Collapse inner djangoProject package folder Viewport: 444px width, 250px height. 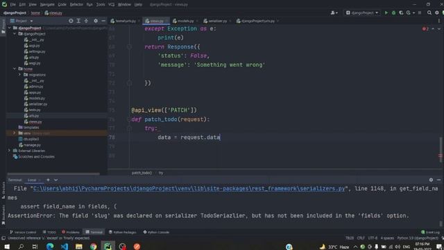click(x=15, y=34)
